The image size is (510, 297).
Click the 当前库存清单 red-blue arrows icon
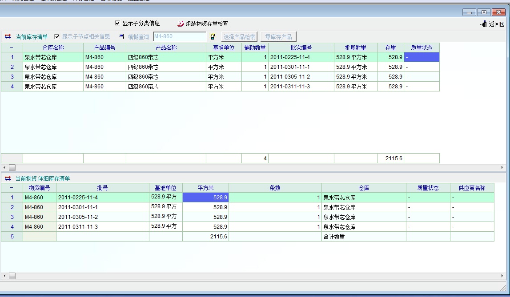(8, 37)
